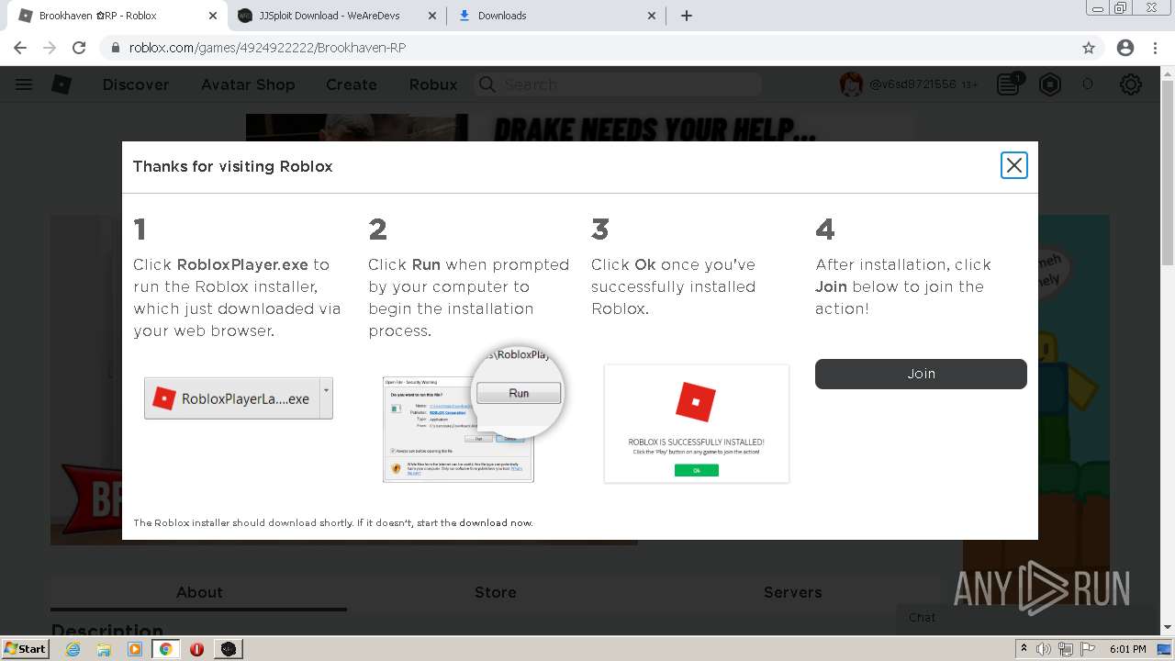Screen dimensions: 1175x661
Task: Open the Avatar Shop menu item
Action: tap(248, 84)
